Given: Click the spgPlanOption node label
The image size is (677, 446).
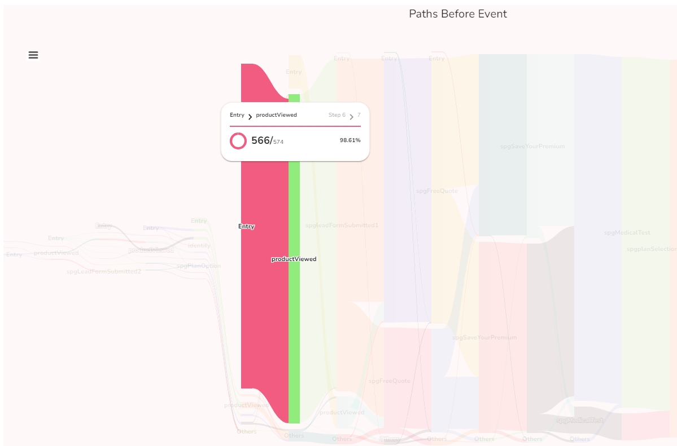Looking at the screenshot, I should tap(199, 266).
